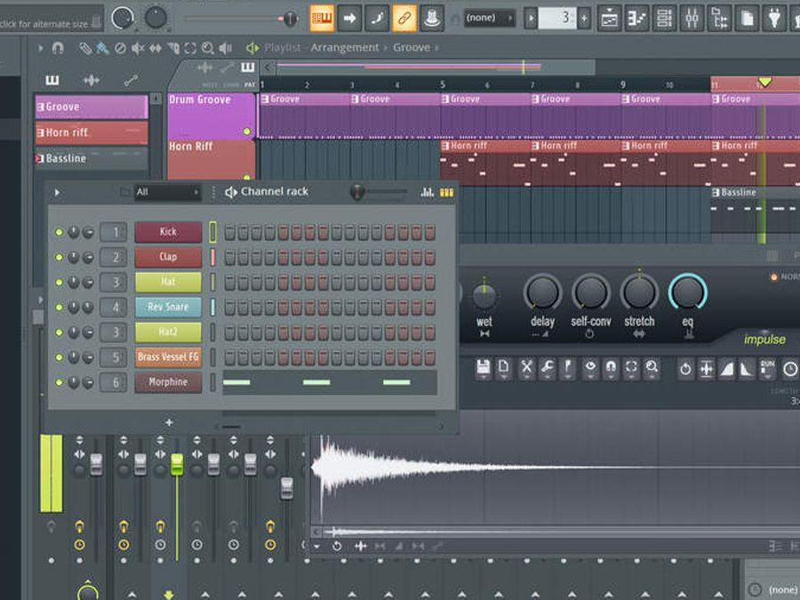This screenshot has width=800, height=600.
Task: Select the Bassline pattern in the picker
Action: pos(91,158)
